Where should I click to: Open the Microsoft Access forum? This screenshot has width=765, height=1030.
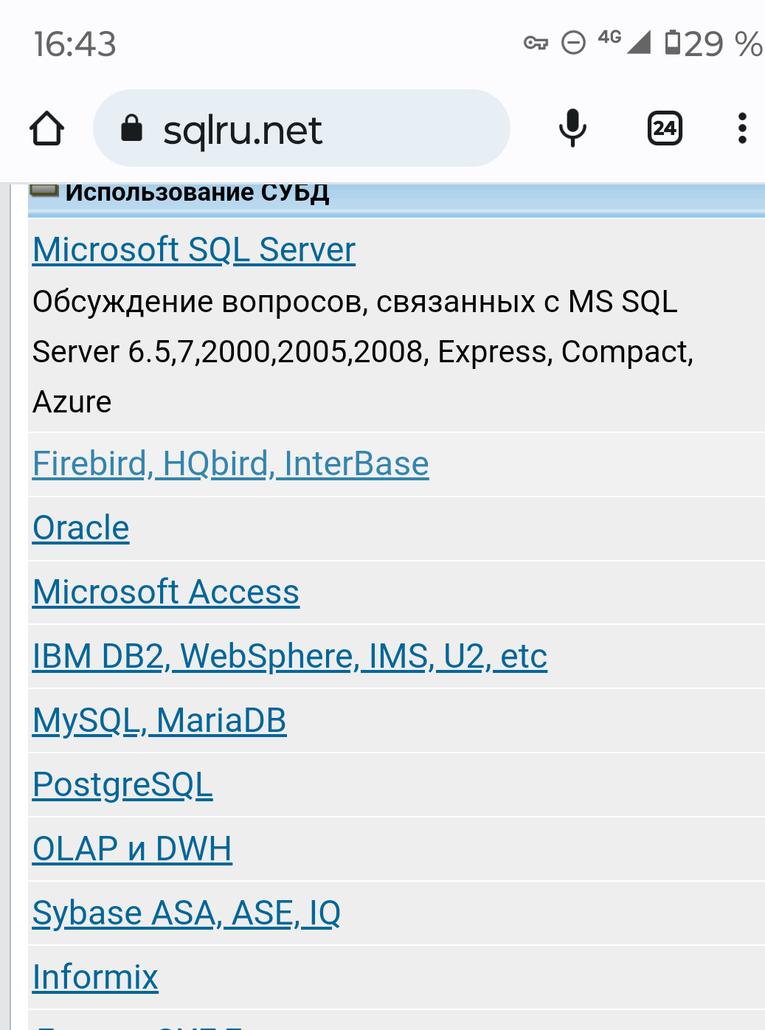pos(166,592)
